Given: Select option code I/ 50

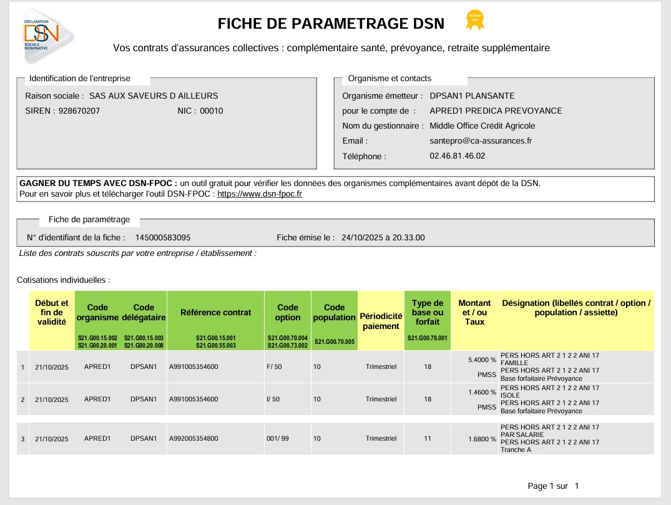Looking at the screenshot, I should coord(273,400).
